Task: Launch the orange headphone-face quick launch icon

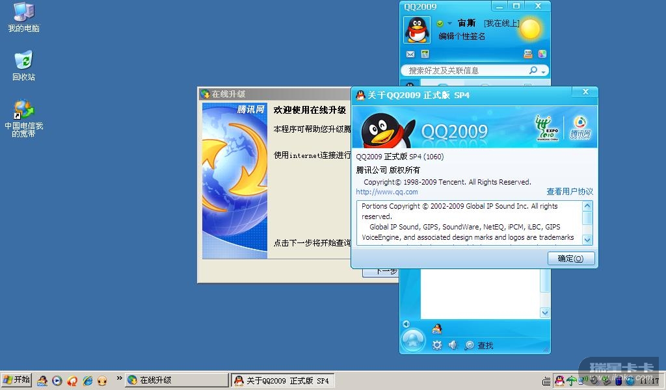Action: click(x=102, y=380)
